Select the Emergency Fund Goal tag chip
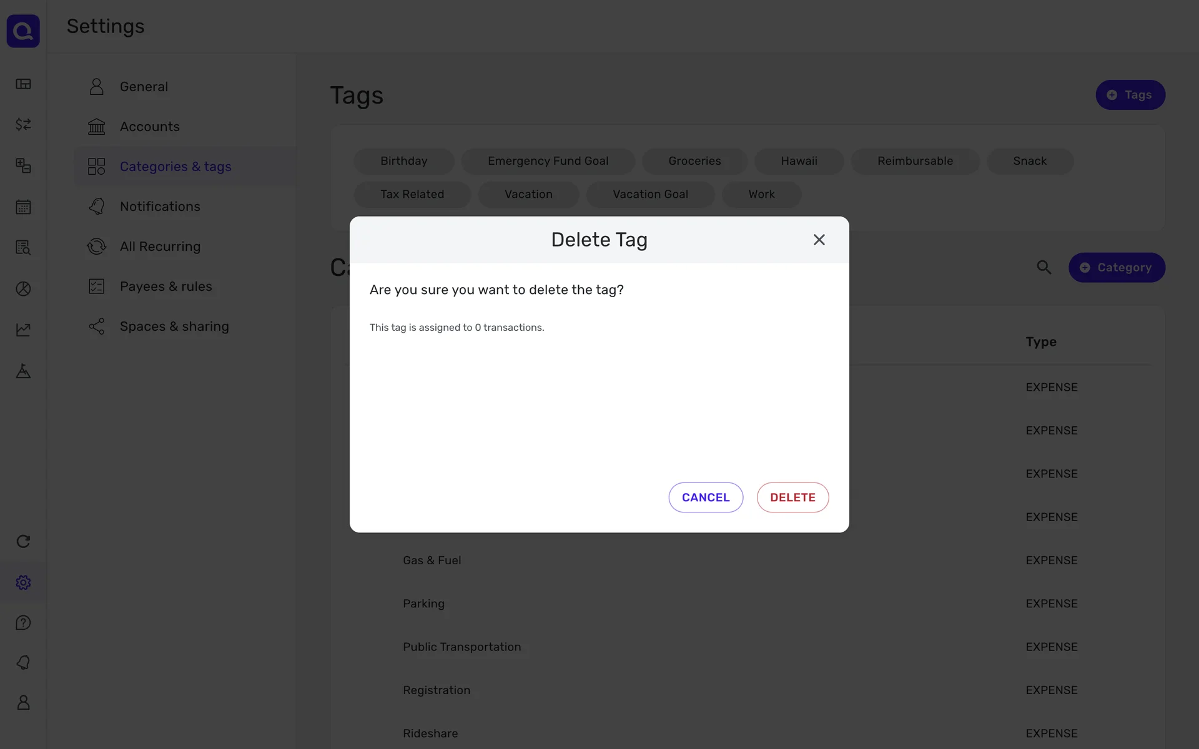 click(548, 161)
